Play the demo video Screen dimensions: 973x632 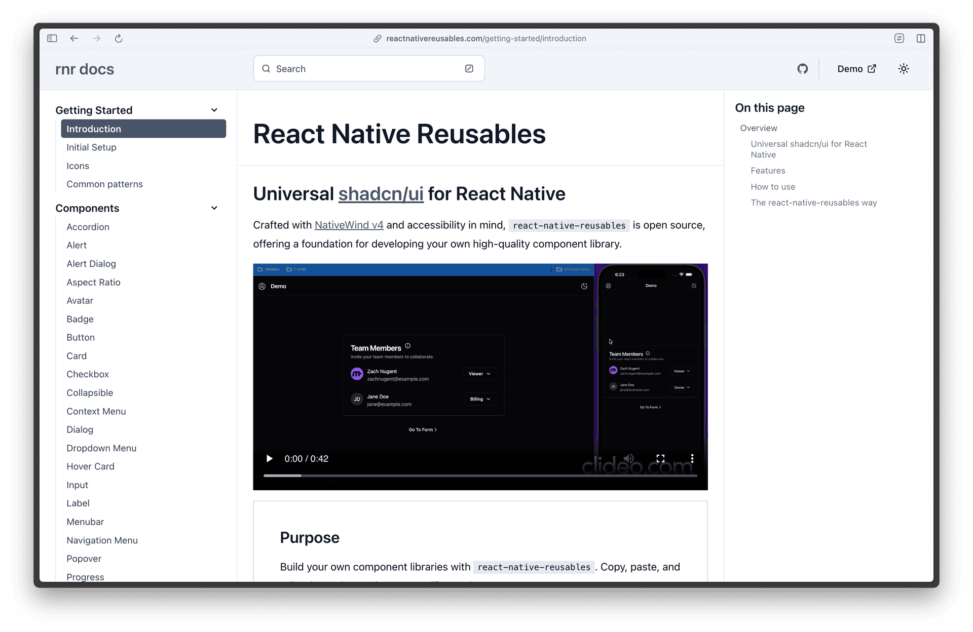[x=270, y=459]
